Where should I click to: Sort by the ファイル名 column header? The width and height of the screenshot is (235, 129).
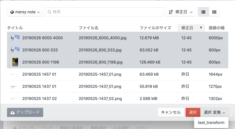pos(88,28)
